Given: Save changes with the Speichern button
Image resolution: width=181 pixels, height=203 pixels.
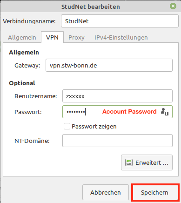Looking at the screenshot, I should click(x=154, y=192).
